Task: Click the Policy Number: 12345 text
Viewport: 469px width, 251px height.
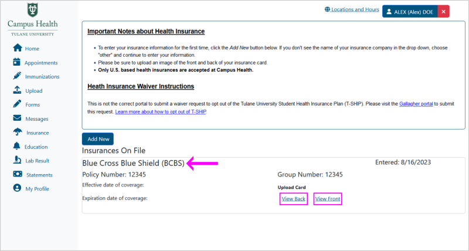Action: tap(114, 174)
